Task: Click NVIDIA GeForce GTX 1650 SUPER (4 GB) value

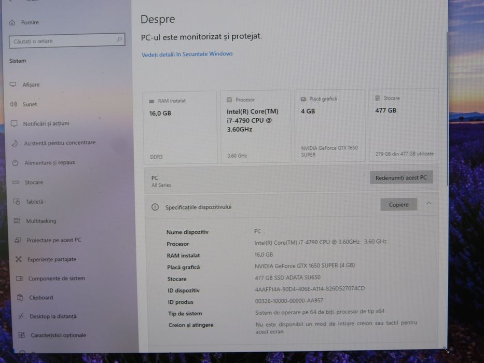Action: [x=305, y=266]
